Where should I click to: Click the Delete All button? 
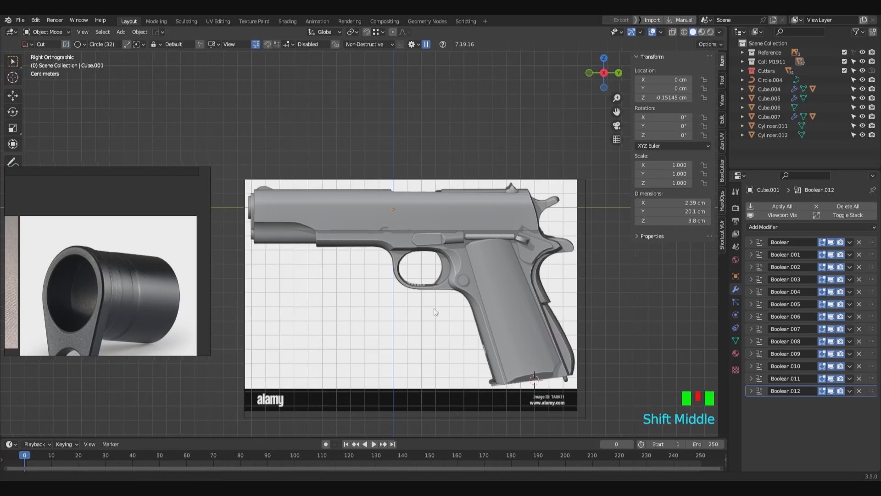pos(848,206)
